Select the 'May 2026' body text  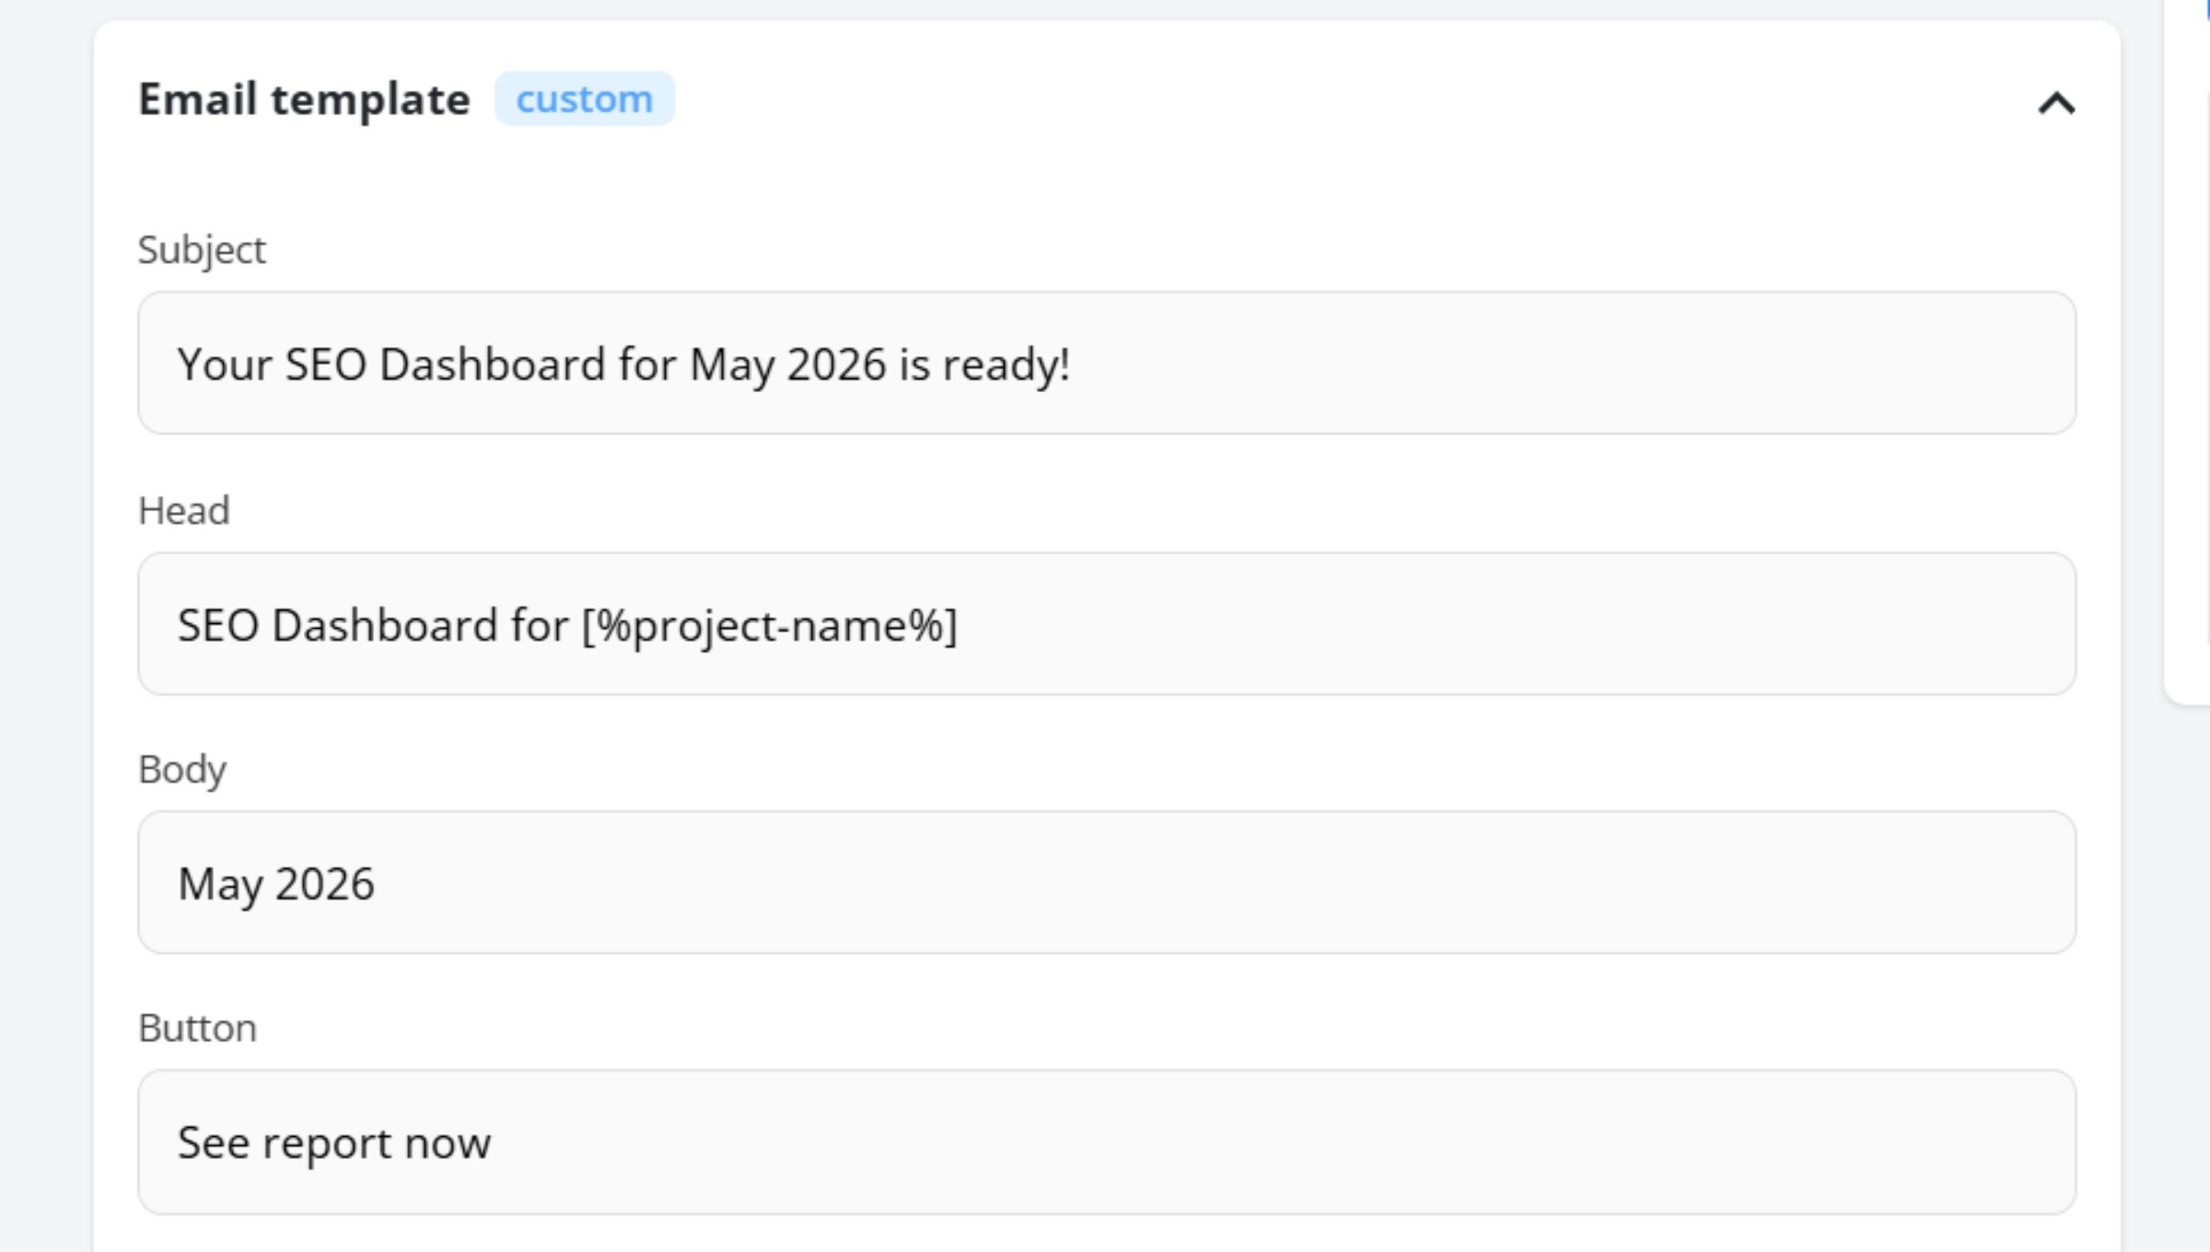point(276,882)
